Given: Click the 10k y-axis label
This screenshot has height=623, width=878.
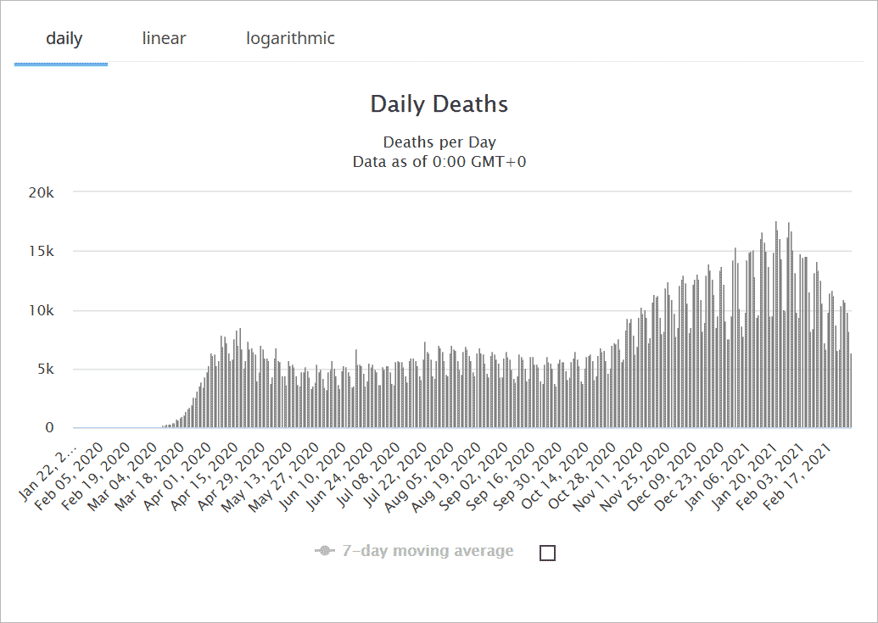Looking at the screenshot, I should (41, 310).
